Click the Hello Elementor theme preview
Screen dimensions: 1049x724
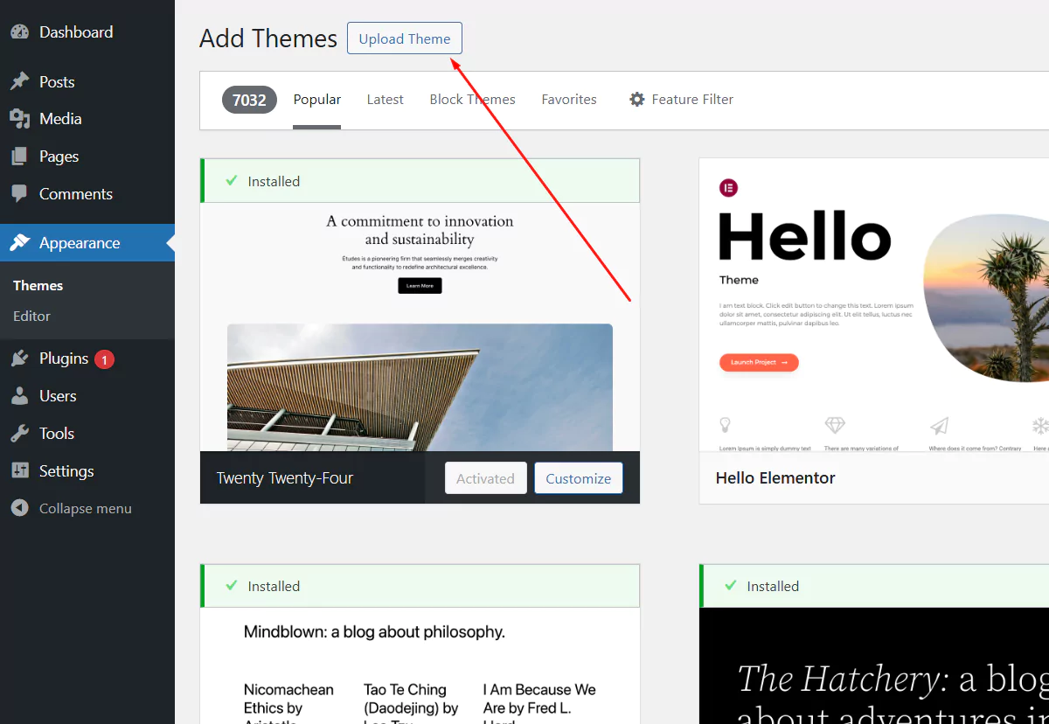(874, 306)
